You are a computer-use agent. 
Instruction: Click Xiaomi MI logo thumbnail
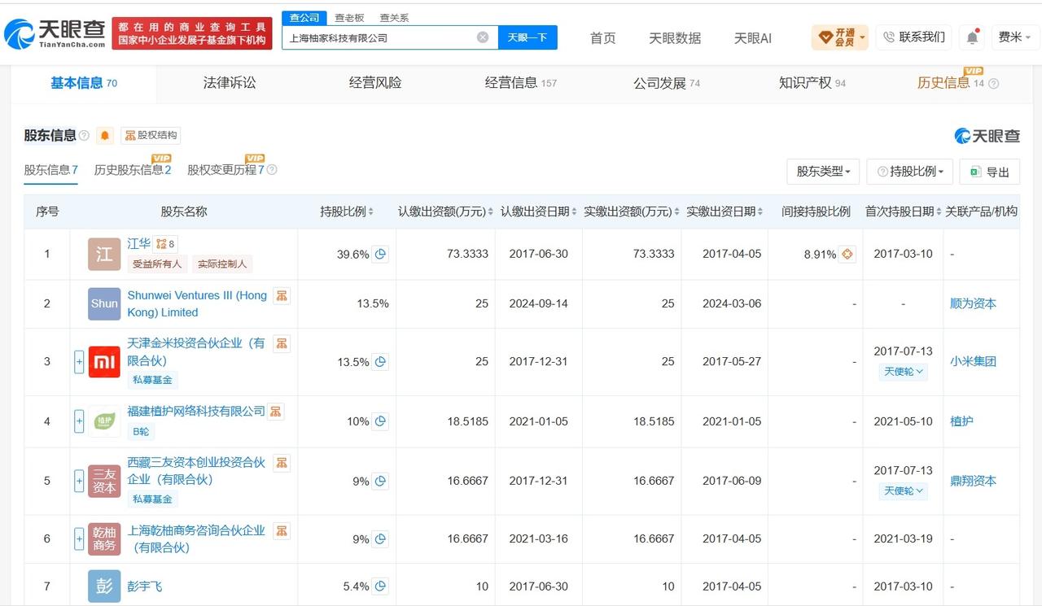coord(104,361)
